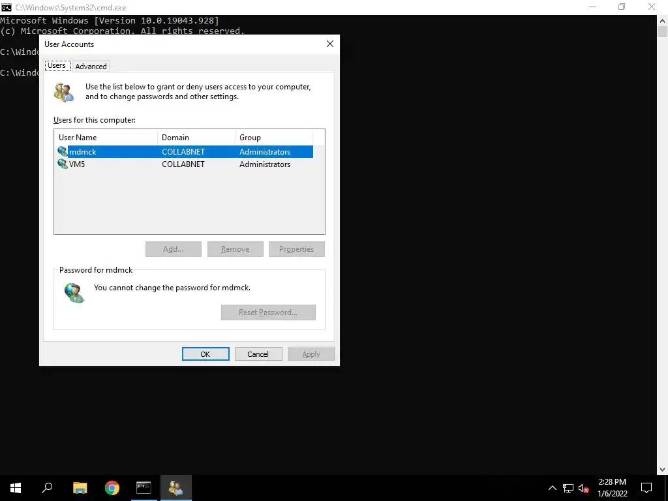The height and width of the screenshot is (501, 668).
Task: Sort by User Name column header
Action: click(x=106, y=138)
